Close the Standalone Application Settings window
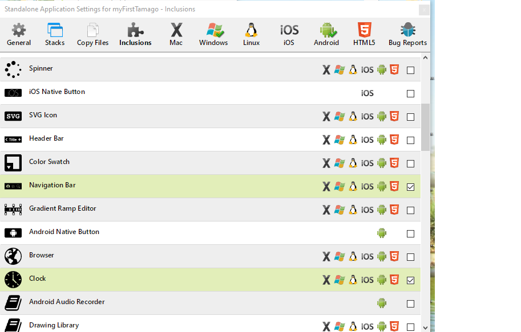The image size is (521, 332). pyautogui.click(x=424, y=10)
